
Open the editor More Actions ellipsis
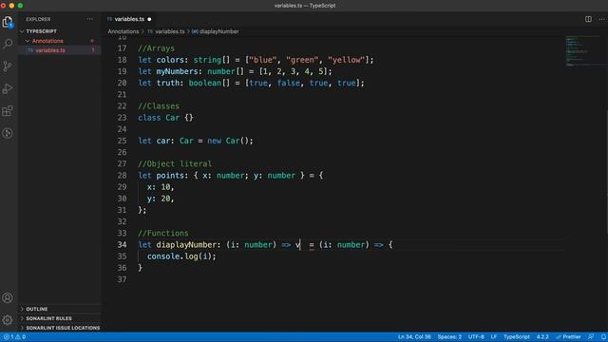click(601, 19)
